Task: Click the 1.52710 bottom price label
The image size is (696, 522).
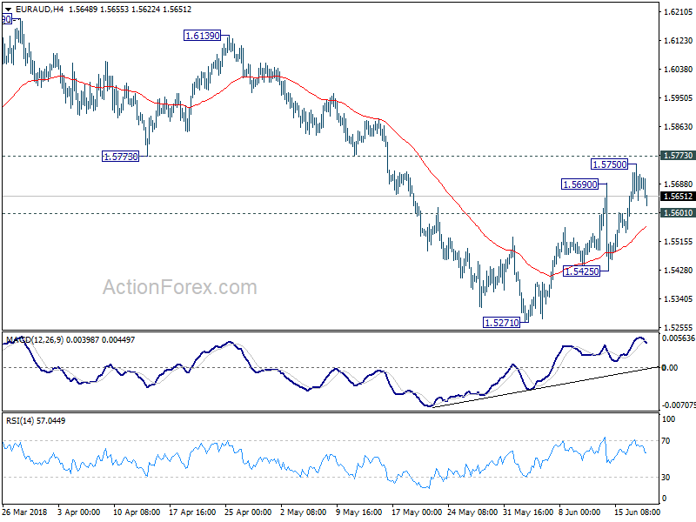Action: [x=502, y=323]
